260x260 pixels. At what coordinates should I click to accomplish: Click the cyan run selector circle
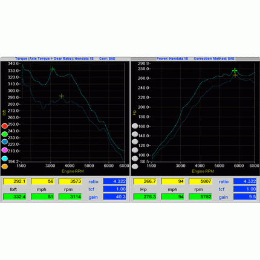[x=5, y=158]
